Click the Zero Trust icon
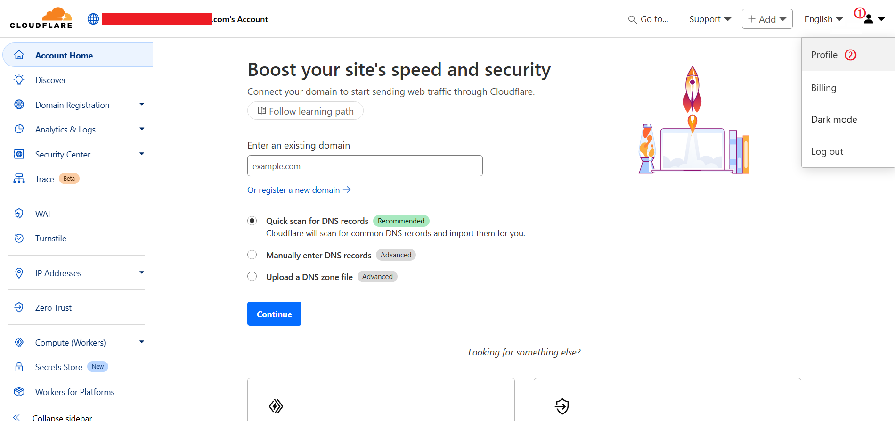This screenshot has height=421, width=895. point(19,307)
